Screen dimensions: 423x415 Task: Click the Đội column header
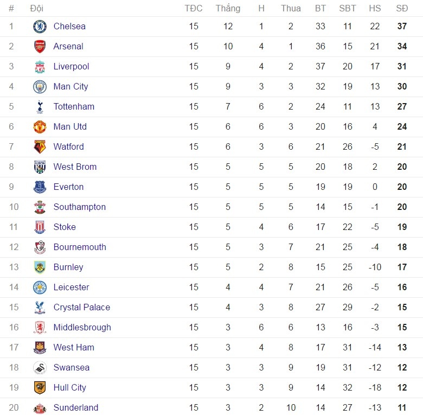click(36, 8)
